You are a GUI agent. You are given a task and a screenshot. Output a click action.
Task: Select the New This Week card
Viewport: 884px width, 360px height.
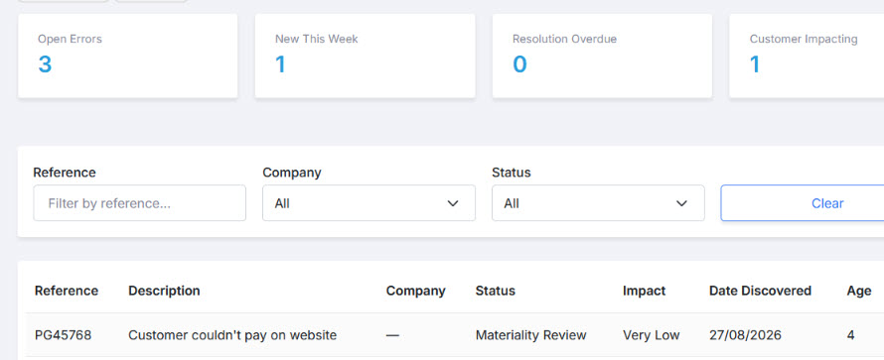tap(366, 57)
